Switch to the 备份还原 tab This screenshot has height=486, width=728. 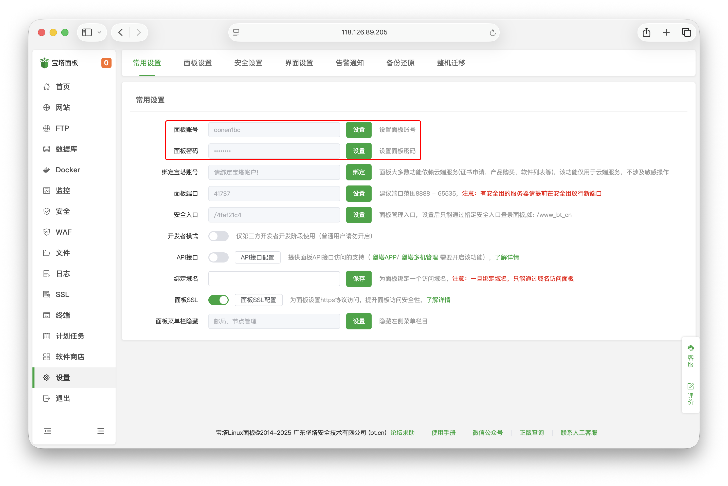click(x=400, y=63)
